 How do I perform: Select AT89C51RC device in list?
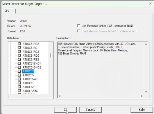click(x=30, y=48)
